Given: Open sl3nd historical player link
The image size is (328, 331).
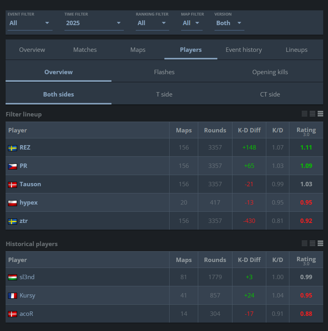Looking at the screenshot, I should (x=27, y=277).
